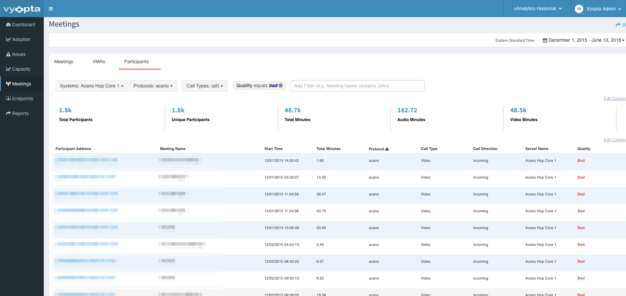Click Acano Hop Core 1 in the 13.35 row
The height and width of the screenshot is (296, 626).
coord(540,177)
